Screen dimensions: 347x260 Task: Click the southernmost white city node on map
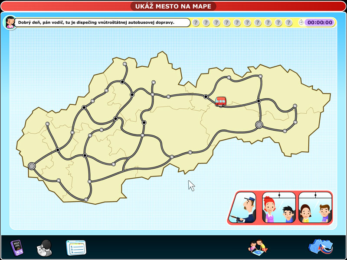[86, 199]
